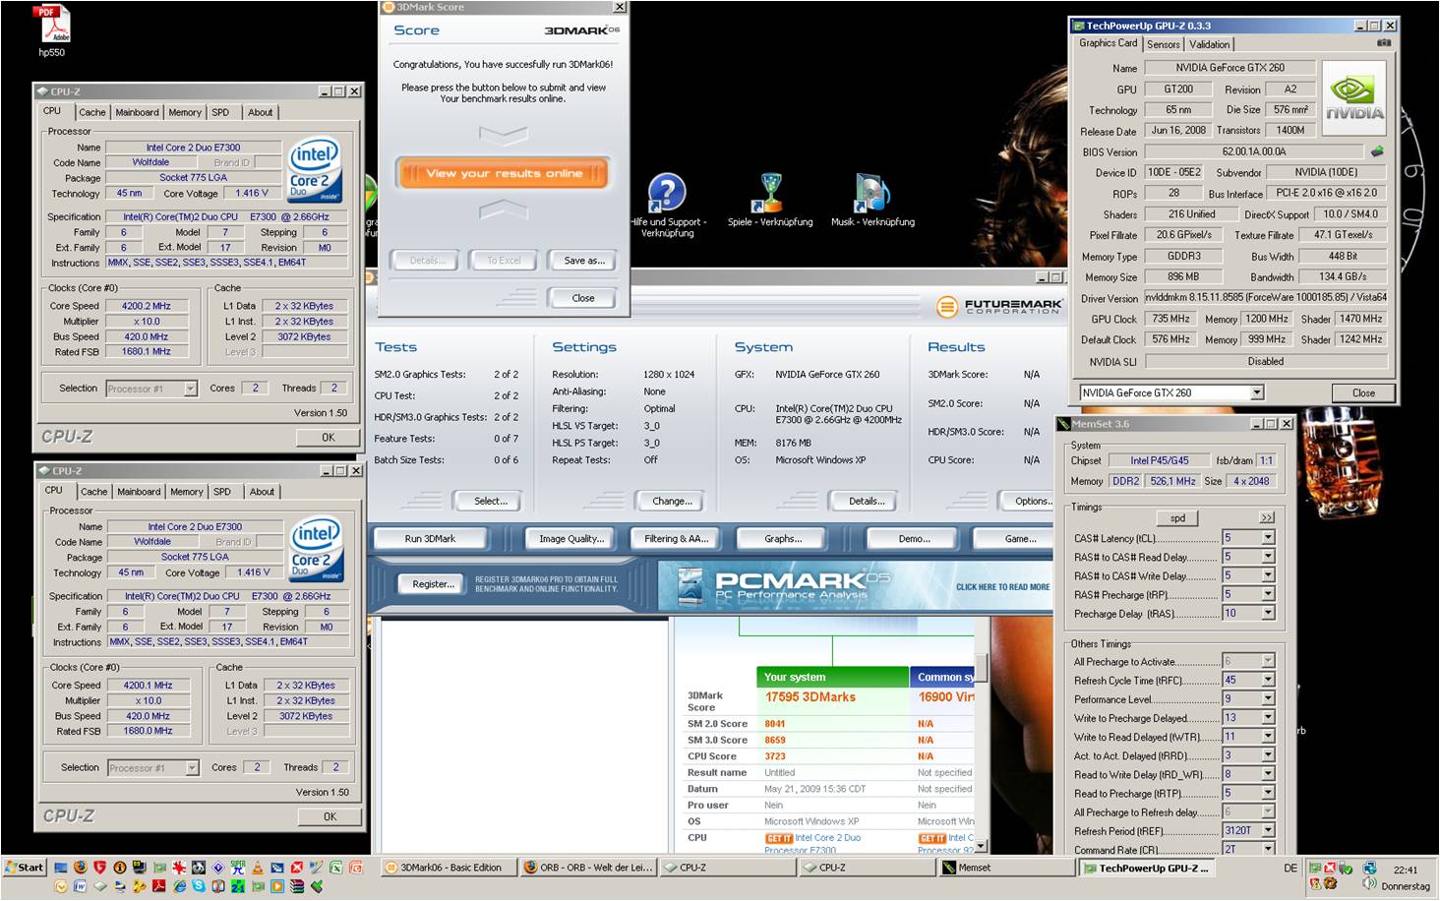Launch VLC cone icon in quick launch

[257, 867]
